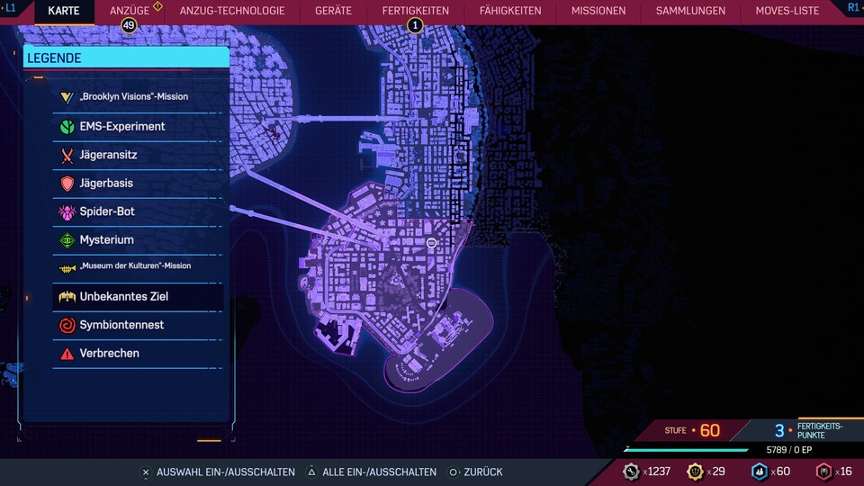
Task: Click the trumpet Museum der Kulturen icon
Action: (x=67, y=268)
